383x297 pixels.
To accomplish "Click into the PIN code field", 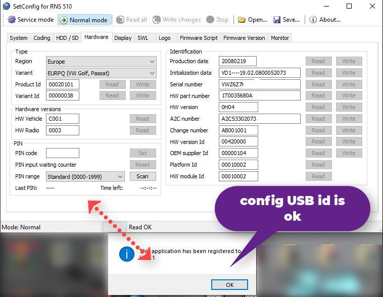I will 63,153.
